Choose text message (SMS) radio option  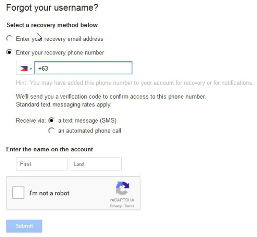pyautogui.click(x=51, y=120)
